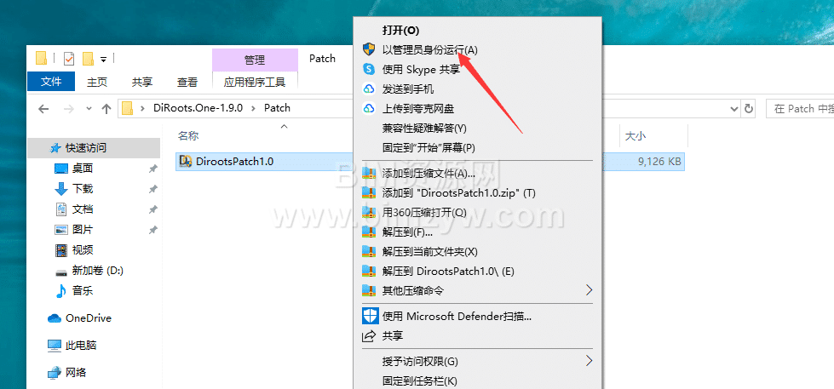834x389 pixels.
Task: Switch to the 共享 ribbon tab
Action: pos(142,82)
